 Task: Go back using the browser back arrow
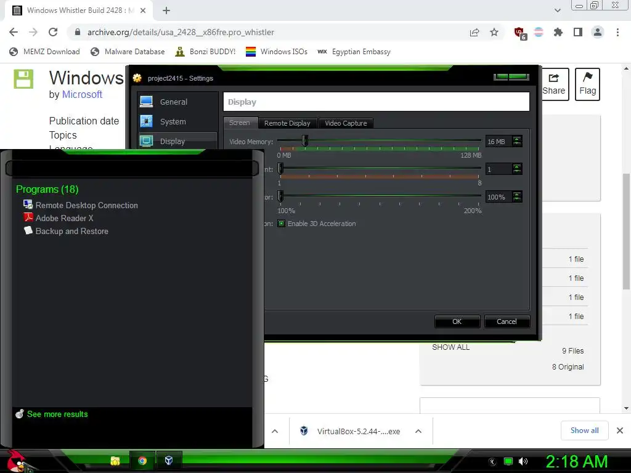[14, 32]
